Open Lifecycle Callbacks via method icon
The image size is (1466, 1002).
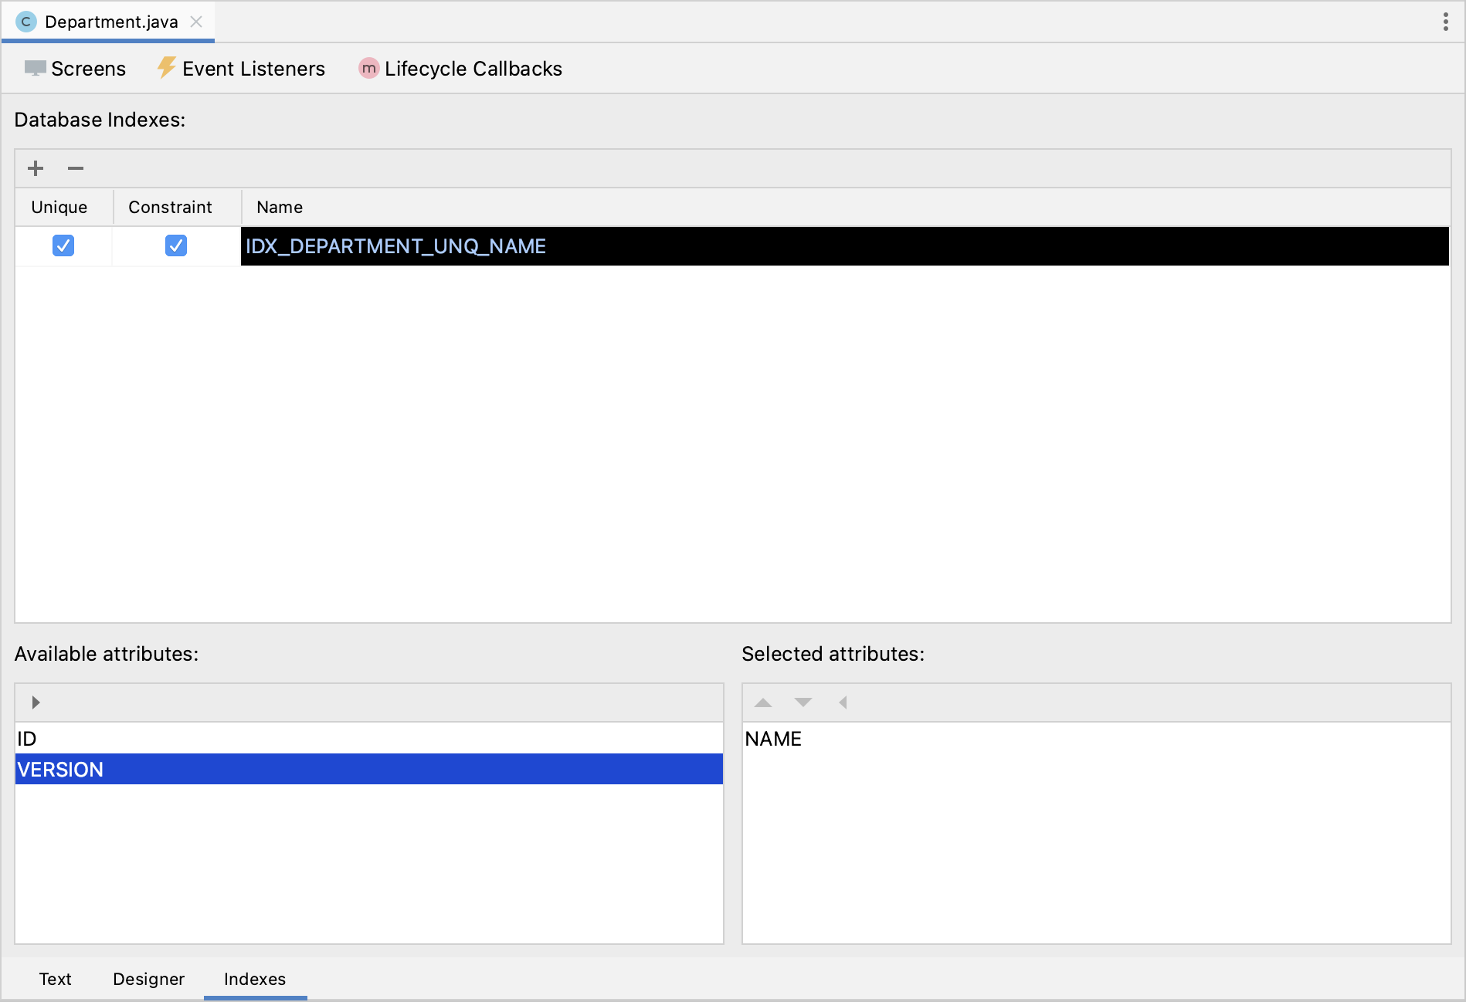point(460,68)
